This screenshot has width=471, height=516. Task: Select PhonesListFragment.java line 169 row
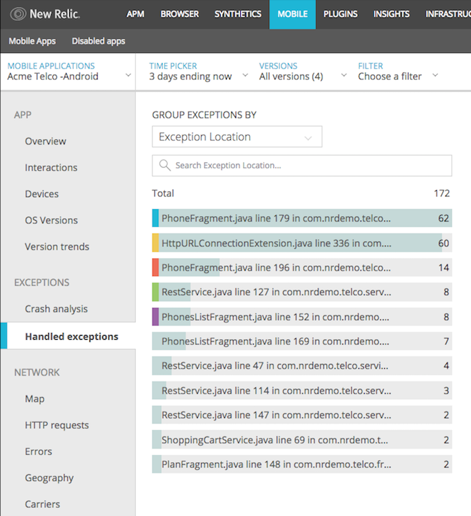click(x=302, y=341)
